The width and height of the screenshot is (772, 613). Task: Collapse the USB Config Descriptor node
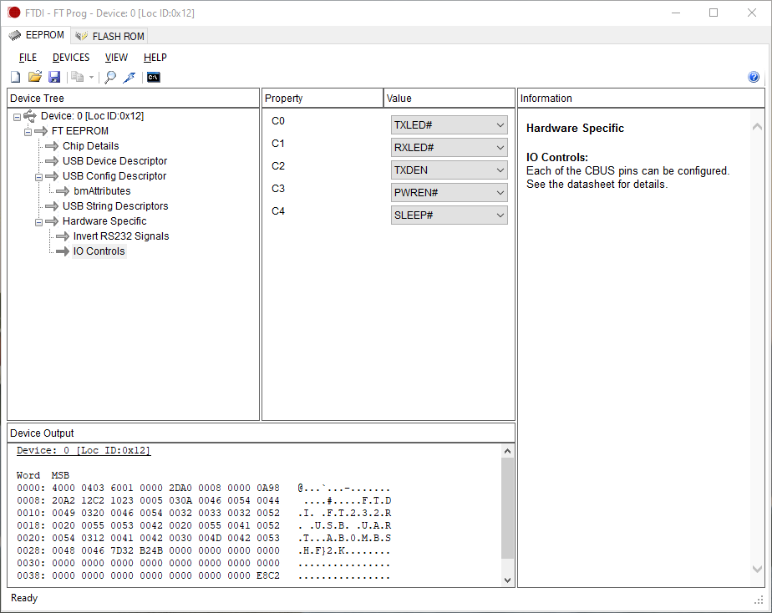click(39, 177)
